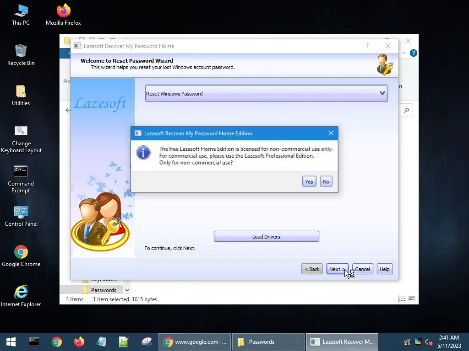The image size is (469, 351).
Task: Switch to Lazesoft Recover taskbar window
Action: pos(342,342)
